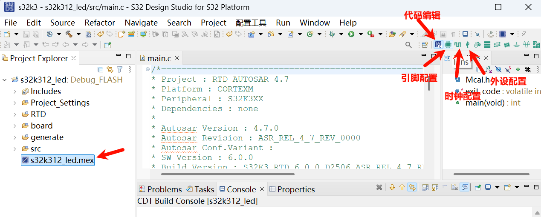Click the Save floppy disk icon

pos(26,34)
